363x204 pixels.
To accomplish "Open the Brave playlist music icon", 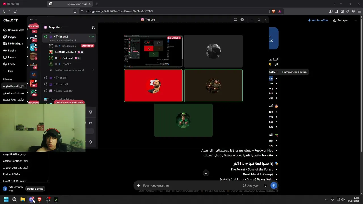I will pyautogui.click(x=331, y=11).
